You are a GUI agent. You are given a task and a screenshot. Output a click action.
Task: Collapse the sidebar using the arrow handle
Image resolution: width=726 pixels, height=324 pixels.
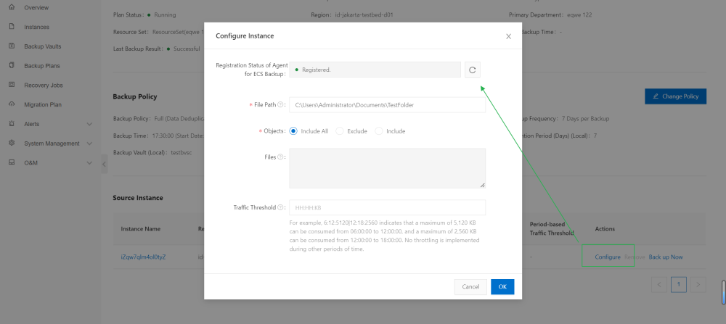tap(104, 164)
